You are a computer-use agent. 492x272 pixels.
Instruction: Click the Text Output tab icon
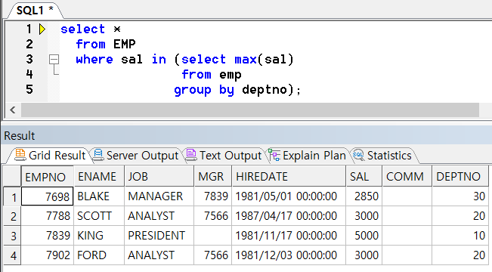pos(190,155)
